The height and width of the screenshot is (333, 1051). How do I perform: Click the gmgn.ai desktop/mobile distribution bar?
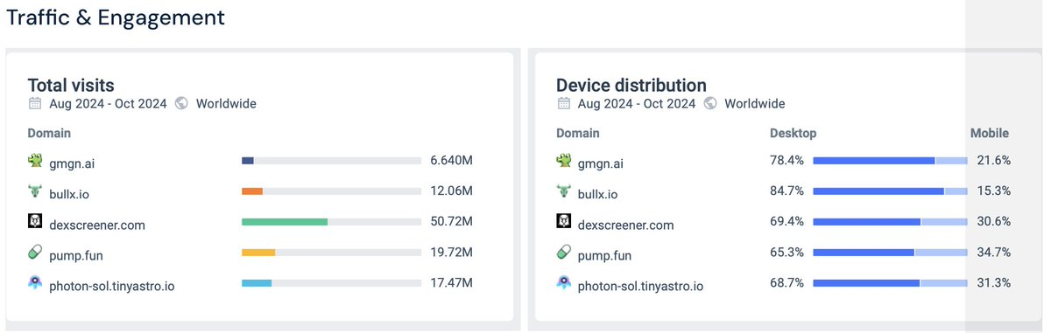[x=890, y=161]
